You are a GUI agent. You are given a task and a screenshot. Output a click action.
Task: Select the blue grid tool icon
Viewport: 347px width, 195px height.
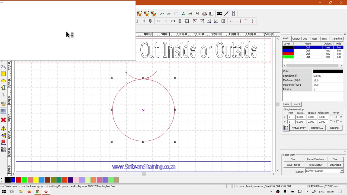3,111
